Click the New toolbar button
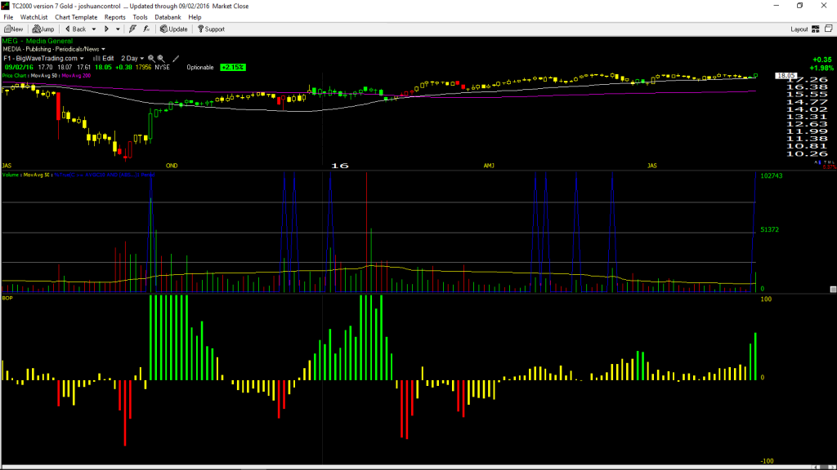837x470 pixels. tap(13, 29)
